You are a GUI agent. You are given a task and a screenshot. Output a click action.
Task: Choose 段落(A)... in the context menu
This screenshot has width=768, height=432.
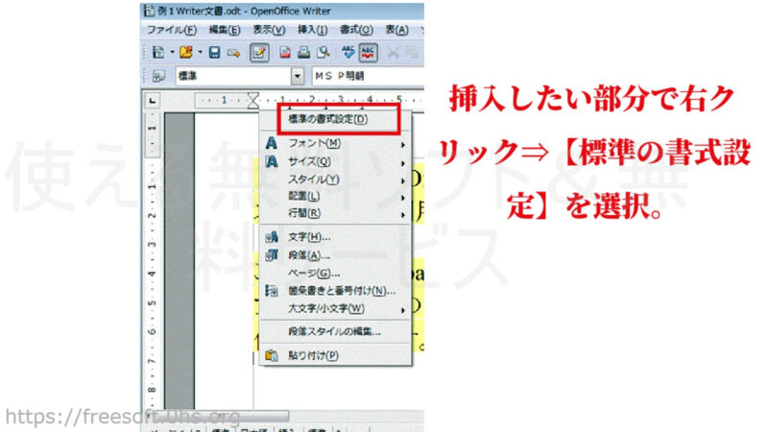click(x=336, y=255)
